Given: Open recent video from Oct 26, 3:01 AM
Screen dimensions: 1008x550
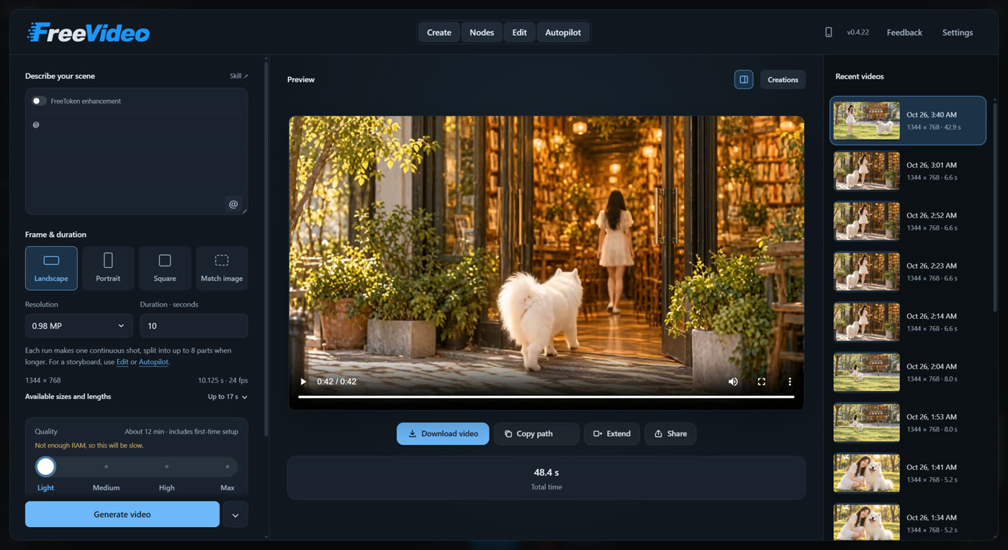Looking at the screenshot, I should [x=908, y=171].
